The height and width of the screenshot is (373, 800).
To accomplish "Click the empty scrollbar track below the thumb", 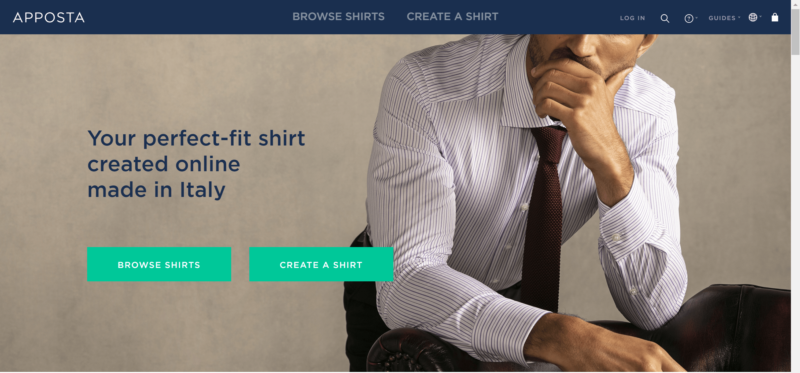I will click(795, 214).
